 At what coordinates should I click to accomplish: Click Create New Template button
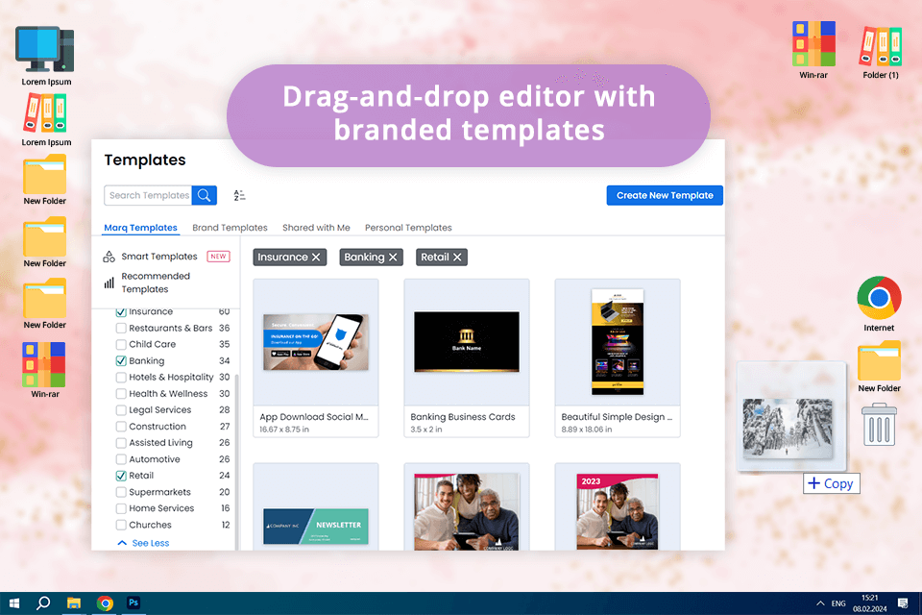pos(665,195)
